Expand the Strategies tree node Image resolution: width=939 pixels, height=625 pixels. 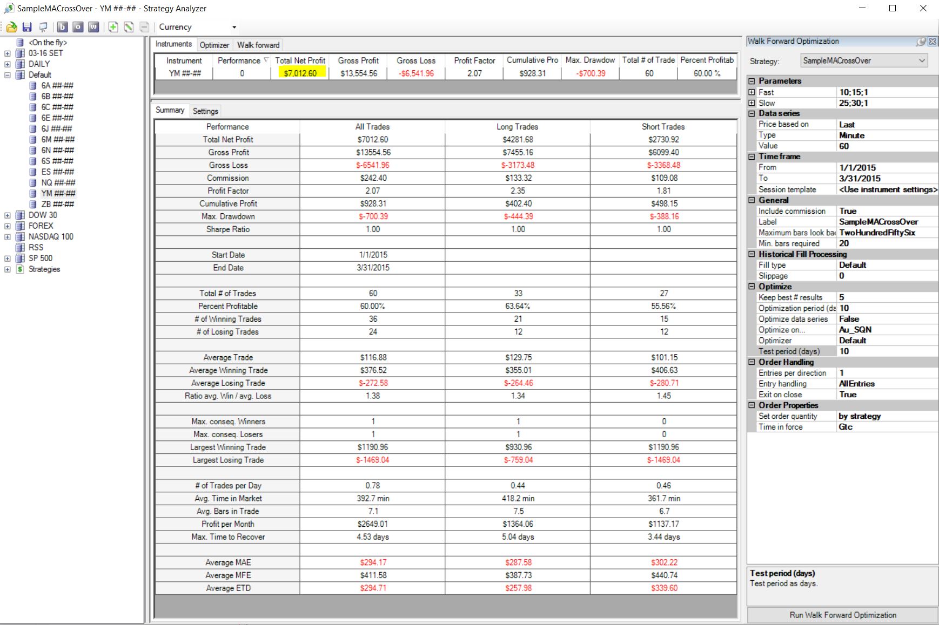coord(8,269)
